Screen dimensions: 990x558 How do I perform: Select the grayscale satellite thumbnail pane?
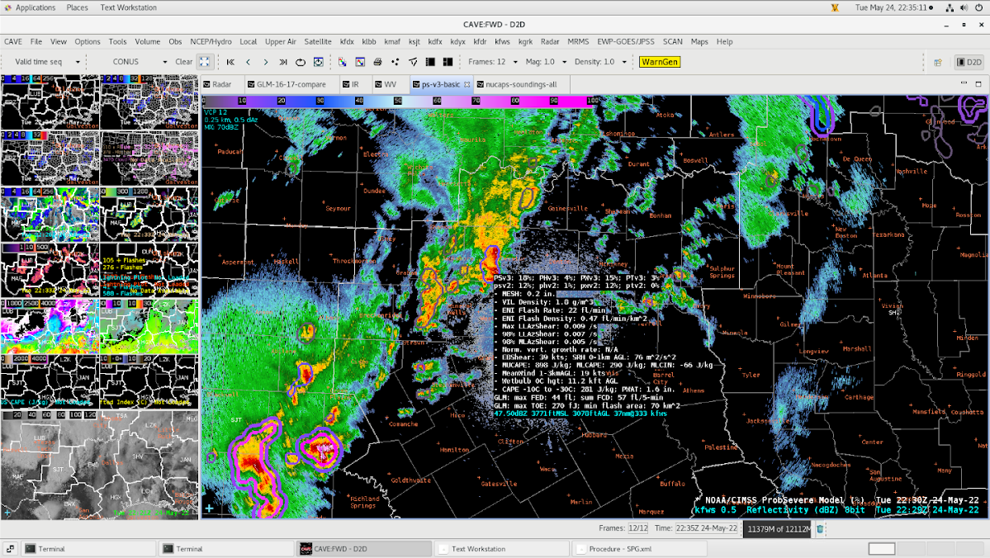[x=99, y=465]
